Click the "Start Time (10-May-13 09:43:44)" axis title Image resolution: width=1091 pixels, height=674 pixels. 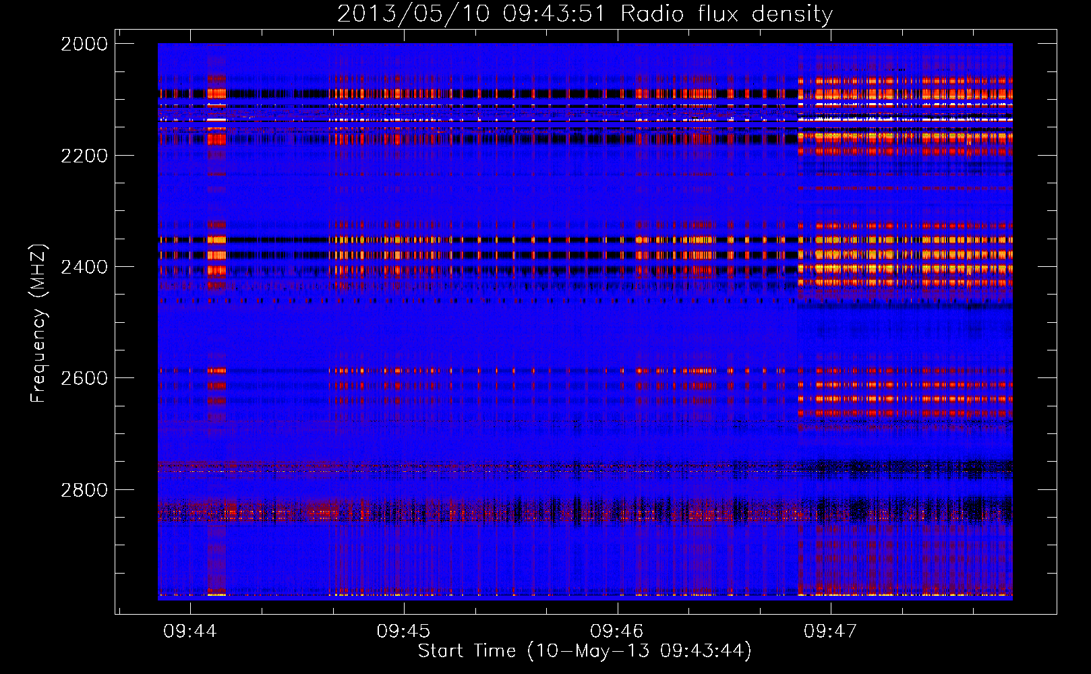[585, 651]
